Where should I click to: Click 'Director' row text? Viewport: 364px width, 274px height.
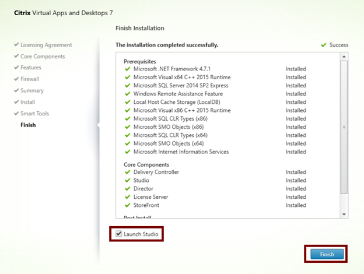pyautogui.click(x=143, y=189)
